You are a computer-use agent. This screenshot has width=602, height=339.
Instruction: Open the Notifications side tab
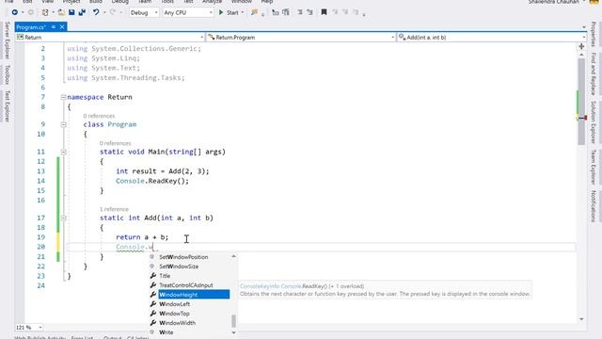click(594, 206)
